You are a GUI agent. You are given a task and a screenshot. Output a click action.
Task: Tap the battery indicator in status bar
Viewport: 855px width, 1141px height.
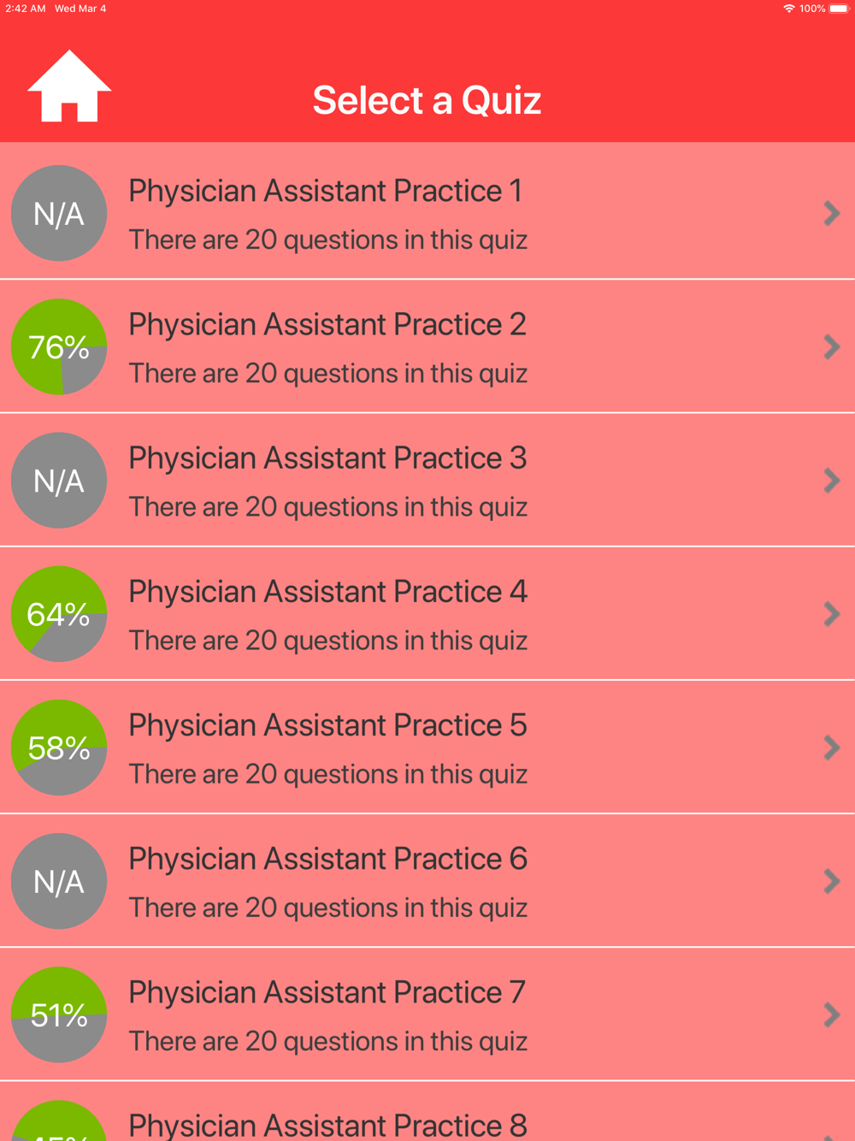(839, 9)
